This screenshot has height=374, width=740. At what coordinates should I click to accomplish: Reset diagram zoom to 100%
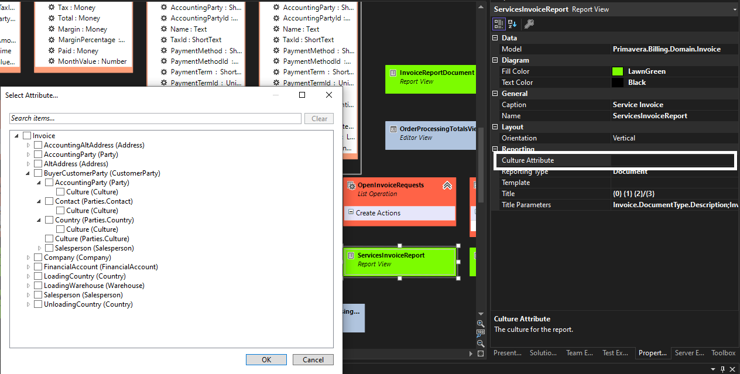[481, 334]
